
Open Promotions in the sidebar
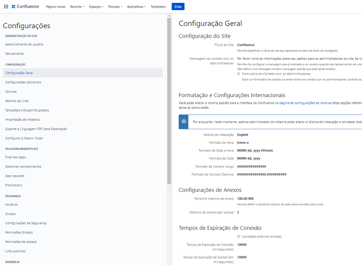tap(13, 185)
